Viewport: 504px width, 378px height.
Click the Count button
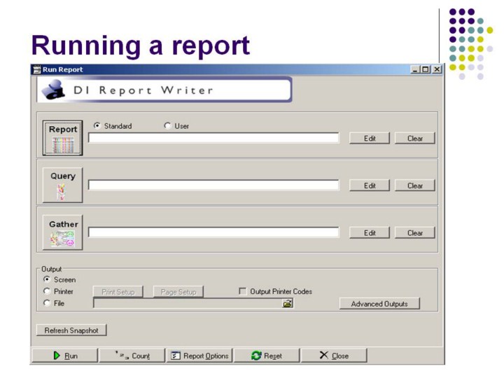pos(132,356)
